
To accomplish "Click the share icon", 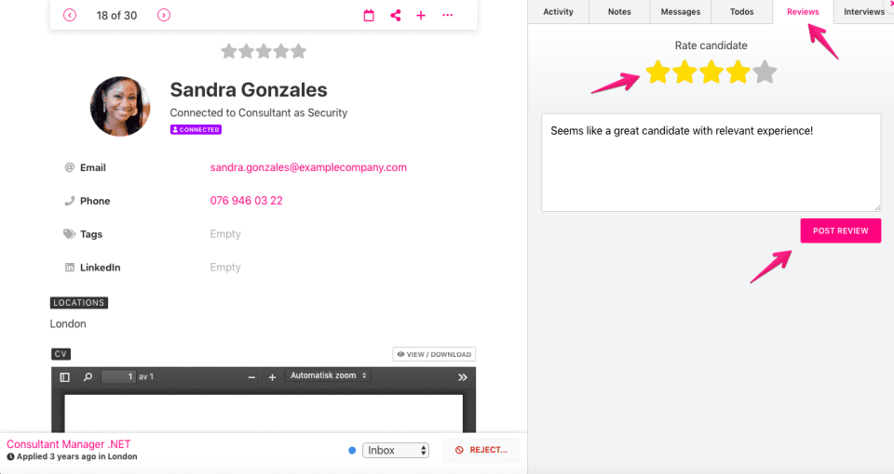I will 396,15.
